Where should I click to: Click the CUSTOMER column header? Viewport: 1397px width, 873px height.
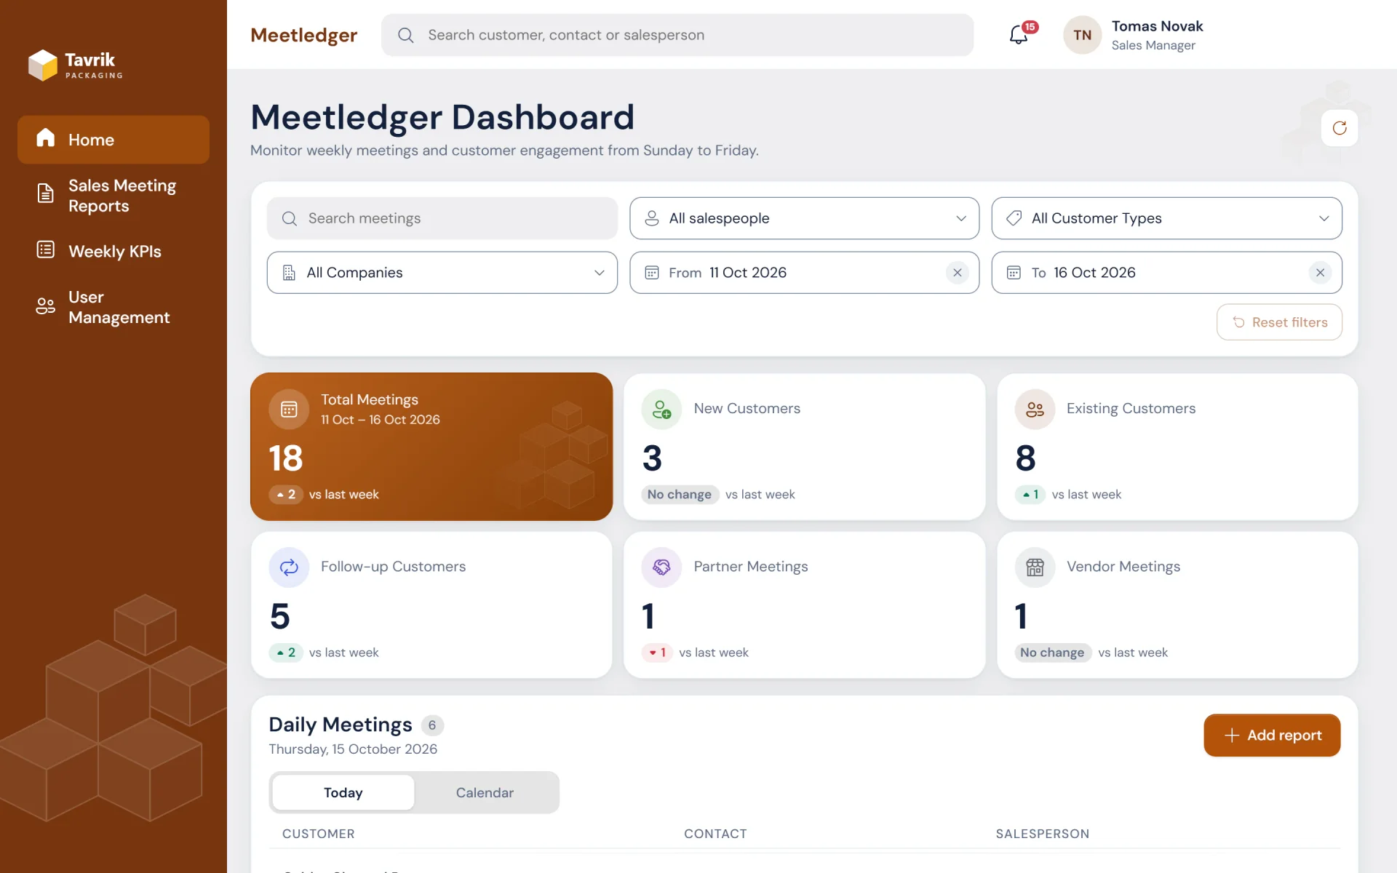(x=319, y=834)
